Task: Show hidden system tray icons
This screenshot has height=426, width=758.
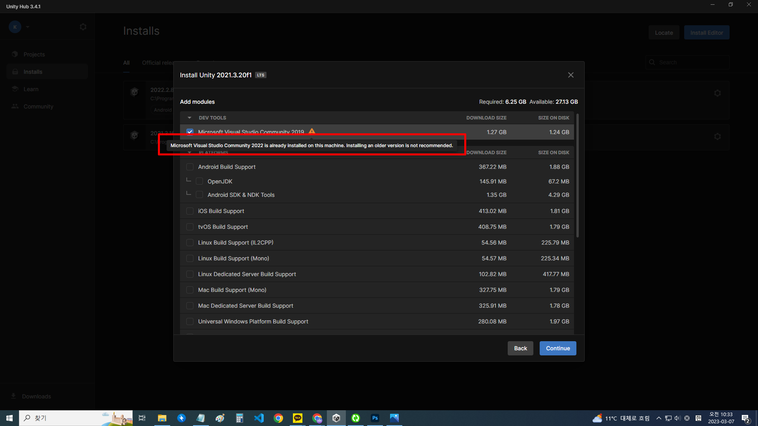Action: coord(659,418)
